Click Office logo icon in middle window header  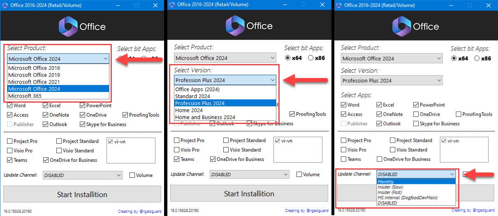[x=235, y=26]
